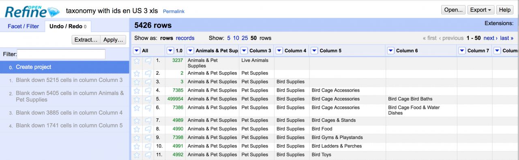Toggle star on row 9

[137, 138]
